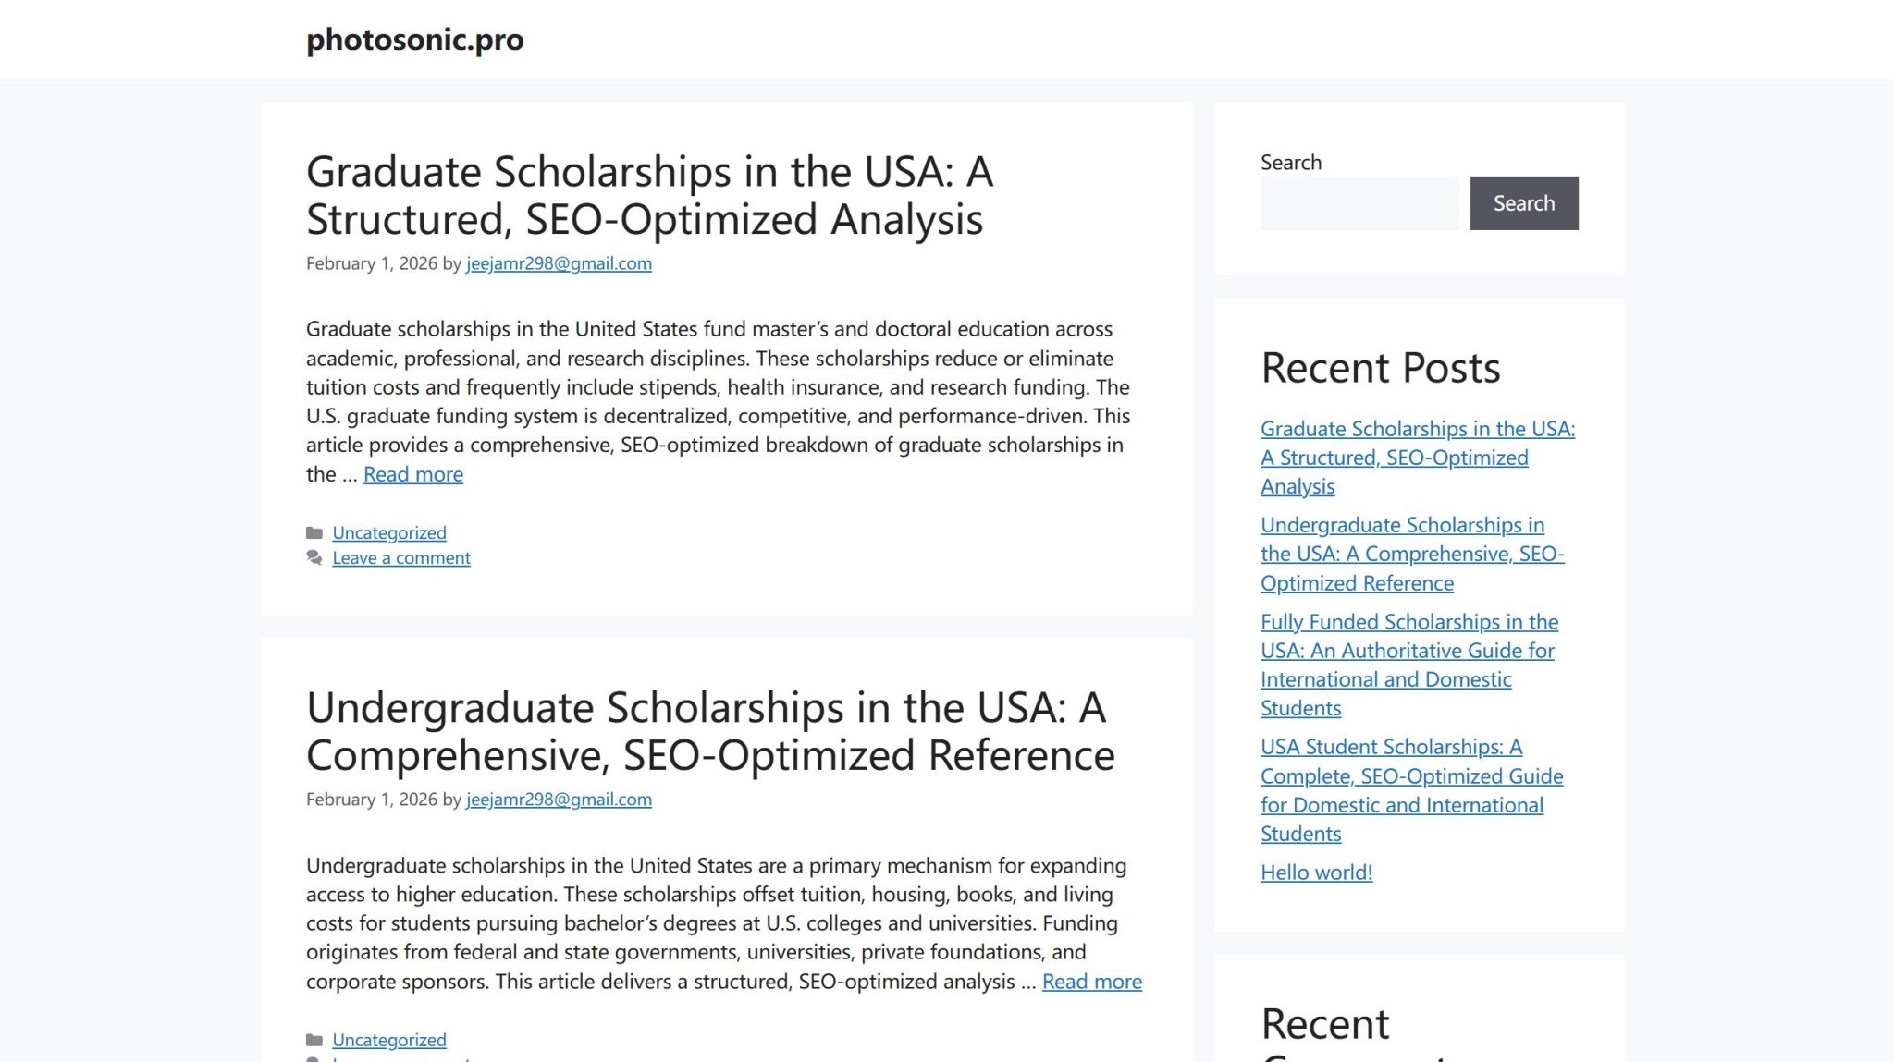1894x1062 pixels.
Task: Focus the sidebar Search text field
Action: click(x=1359, y=203)
